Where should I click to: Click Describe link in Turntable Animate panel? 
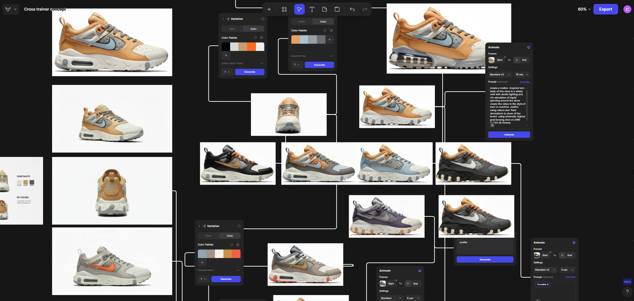tap(570, 277)
